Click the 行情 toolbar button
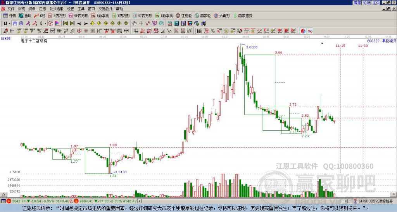Screen dimensions: 397x212 click(10, 15)
